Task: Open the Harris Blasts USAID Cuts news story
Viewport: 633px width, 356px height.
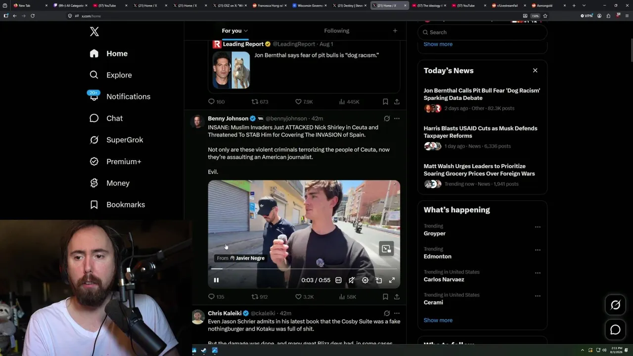Action: [x=482, y=138]
